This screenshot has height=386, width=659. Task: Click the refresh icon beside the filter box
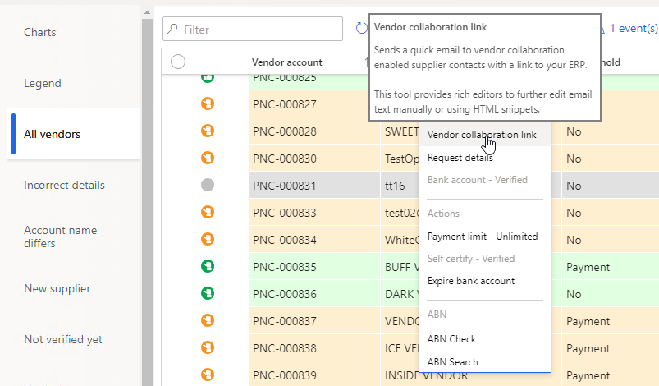point(361,28)
